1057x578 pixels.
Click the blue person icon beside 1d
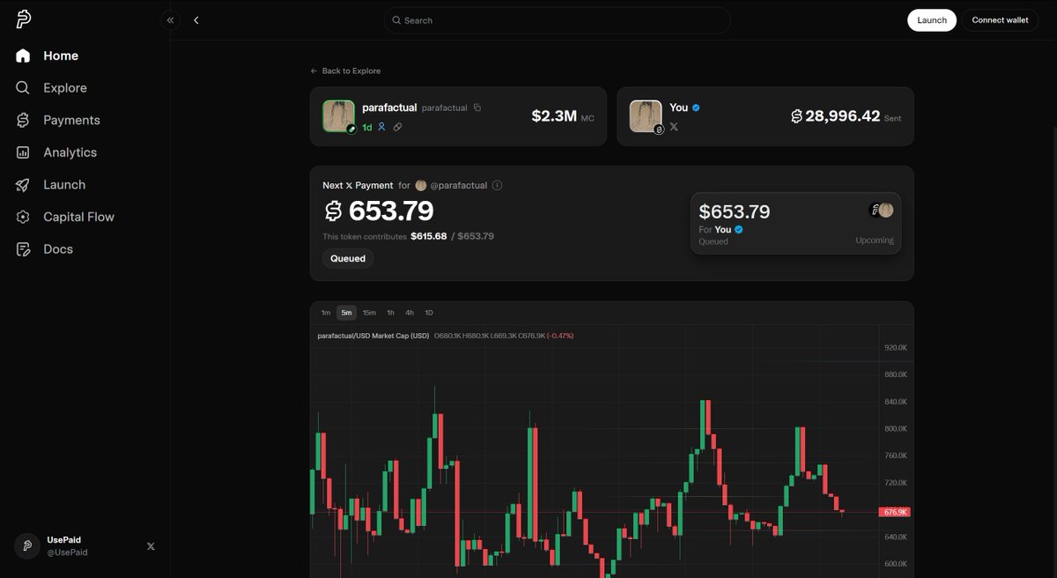pyautogui.click(x=381, y=127)
